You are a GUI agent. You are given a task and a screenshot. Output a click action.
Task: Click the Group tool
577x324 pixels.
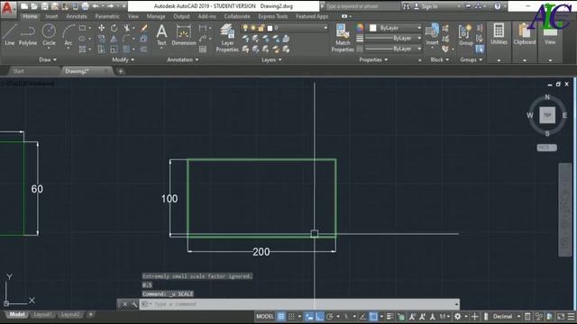click(465, 34)
